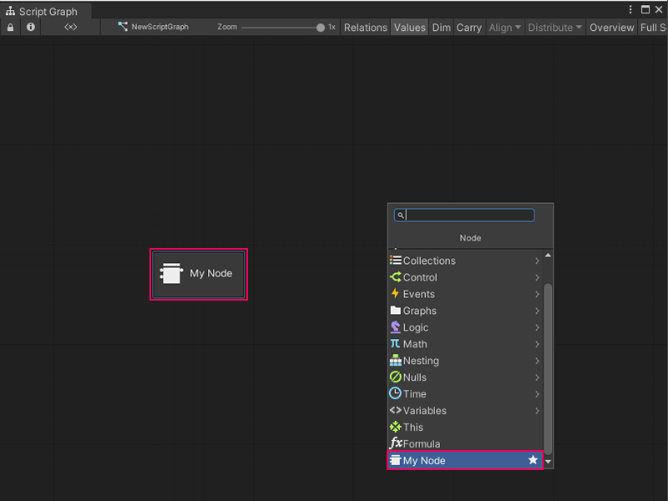
Task: Click the Graphs folder icon
Action: point(395,311)
